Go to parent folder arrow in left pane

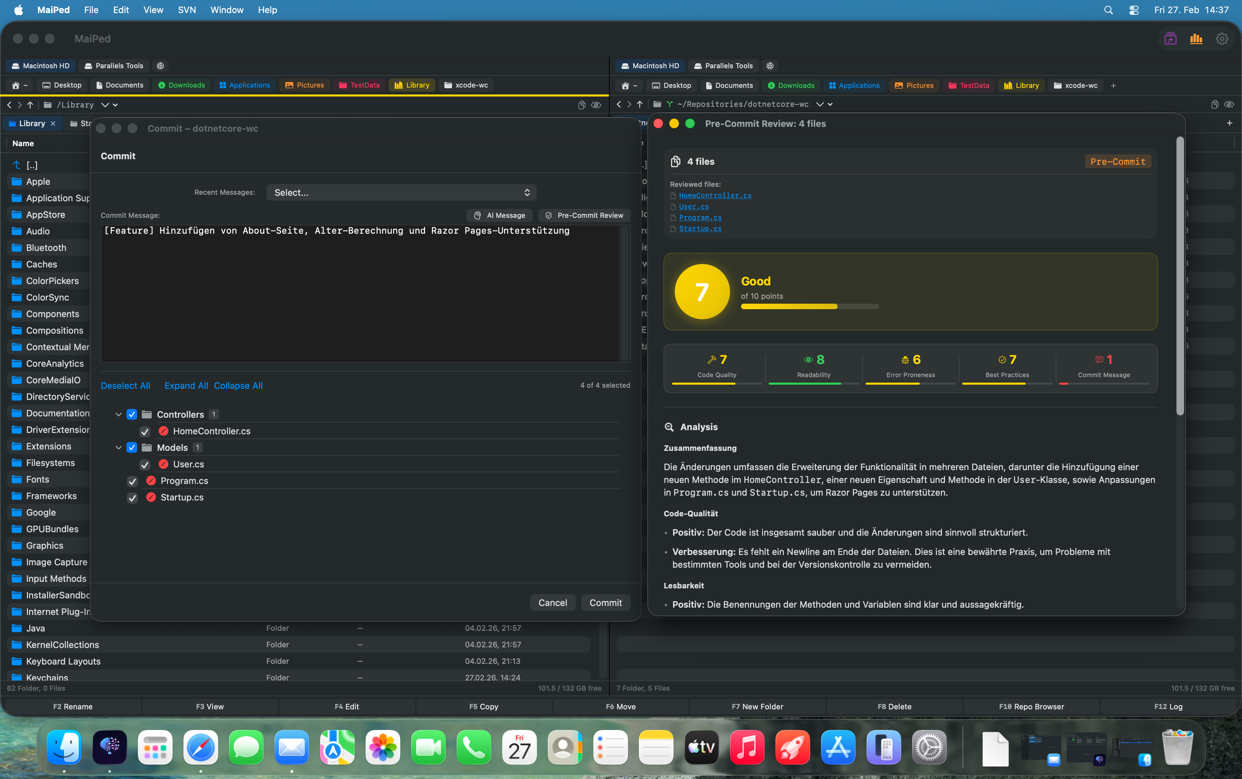click(x=30, y=104)
